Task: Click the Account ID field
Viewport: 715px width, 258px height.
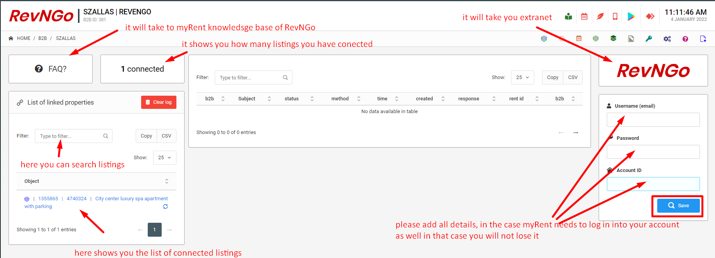Action: pyautogui.click(x=653, y=184)
